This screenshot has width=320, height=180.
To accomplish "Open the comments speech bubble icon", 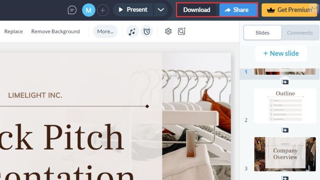I will (72, 10).
